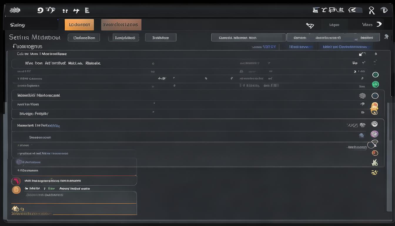Toggle the empty circle beside the Mabidivil row

[x=375, y=96]
